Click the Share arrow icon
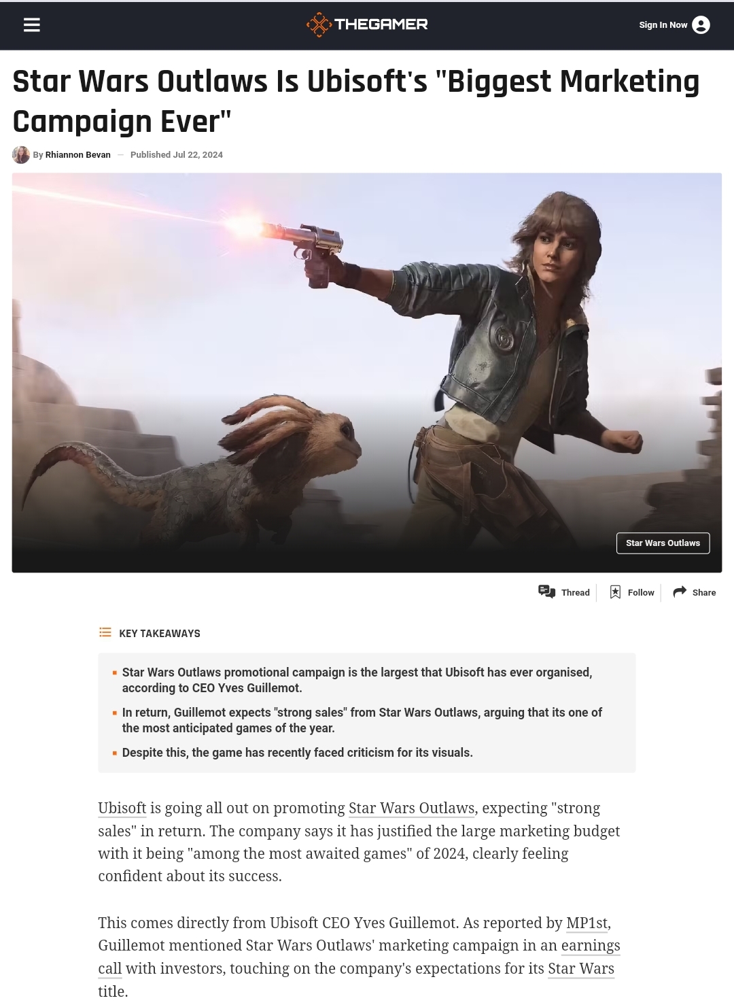The image size is (734, 1007). click(680, 592)
